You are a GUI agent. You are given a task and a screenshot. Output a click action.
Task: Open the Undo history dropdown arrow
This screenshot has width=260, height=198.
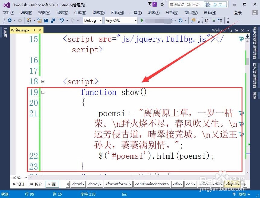click(x=67, y=21)
